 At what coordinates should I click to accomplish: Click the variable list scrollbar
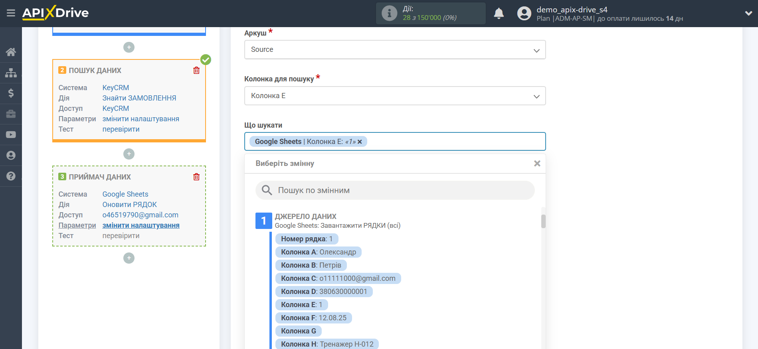click(543, 221)
